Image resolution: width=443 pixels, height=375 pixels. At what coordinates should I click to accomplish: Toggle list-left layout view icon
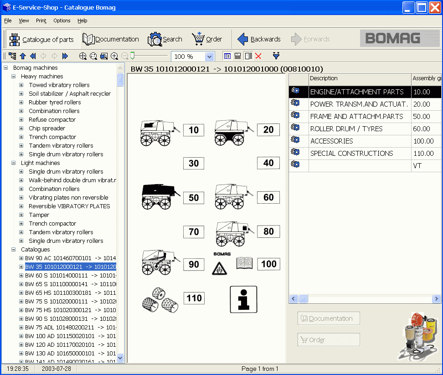pos(227,56)
